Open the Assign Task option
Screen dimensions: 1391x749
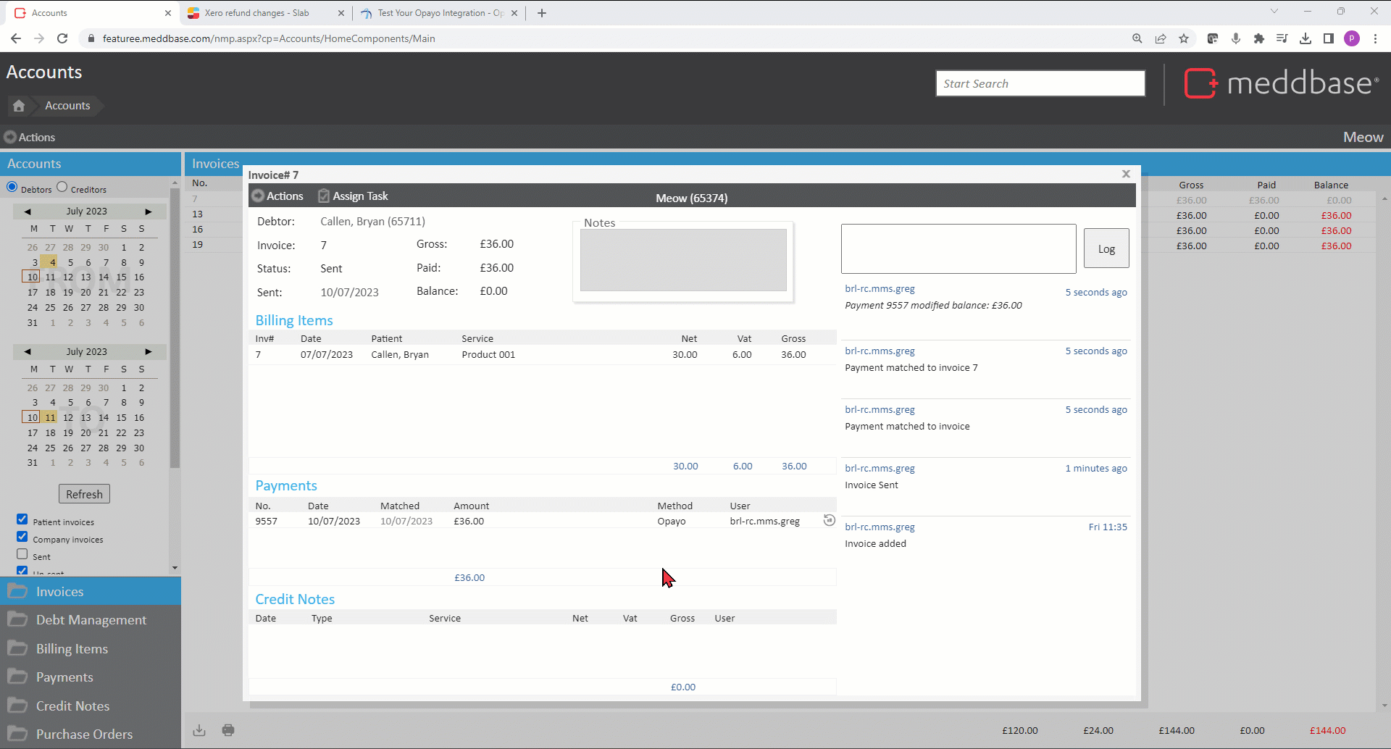(353, 196)
